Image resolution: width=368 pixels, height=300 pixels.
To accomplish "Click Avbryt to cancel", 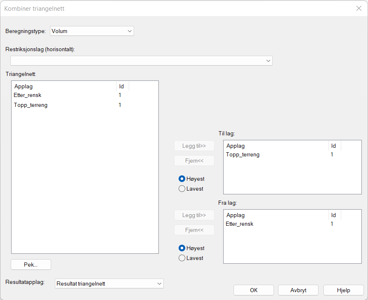I will tap(298, 290).
